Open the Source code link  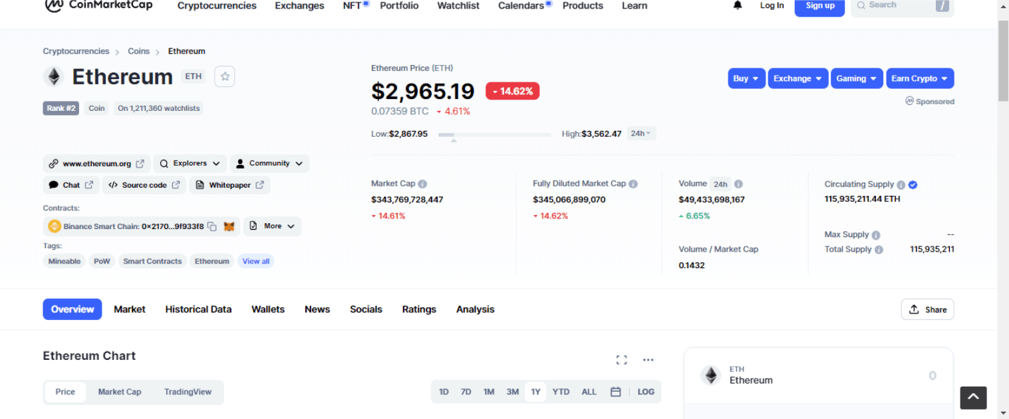(x=144, y=185)
